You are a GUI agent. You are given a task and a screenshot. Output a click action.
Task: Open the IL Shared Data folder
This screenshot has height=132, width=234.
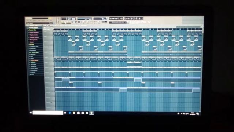pos(34,52)
